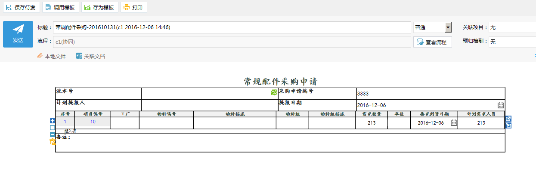Open the 预归档到 field showing 无

(x=512, y=42)
